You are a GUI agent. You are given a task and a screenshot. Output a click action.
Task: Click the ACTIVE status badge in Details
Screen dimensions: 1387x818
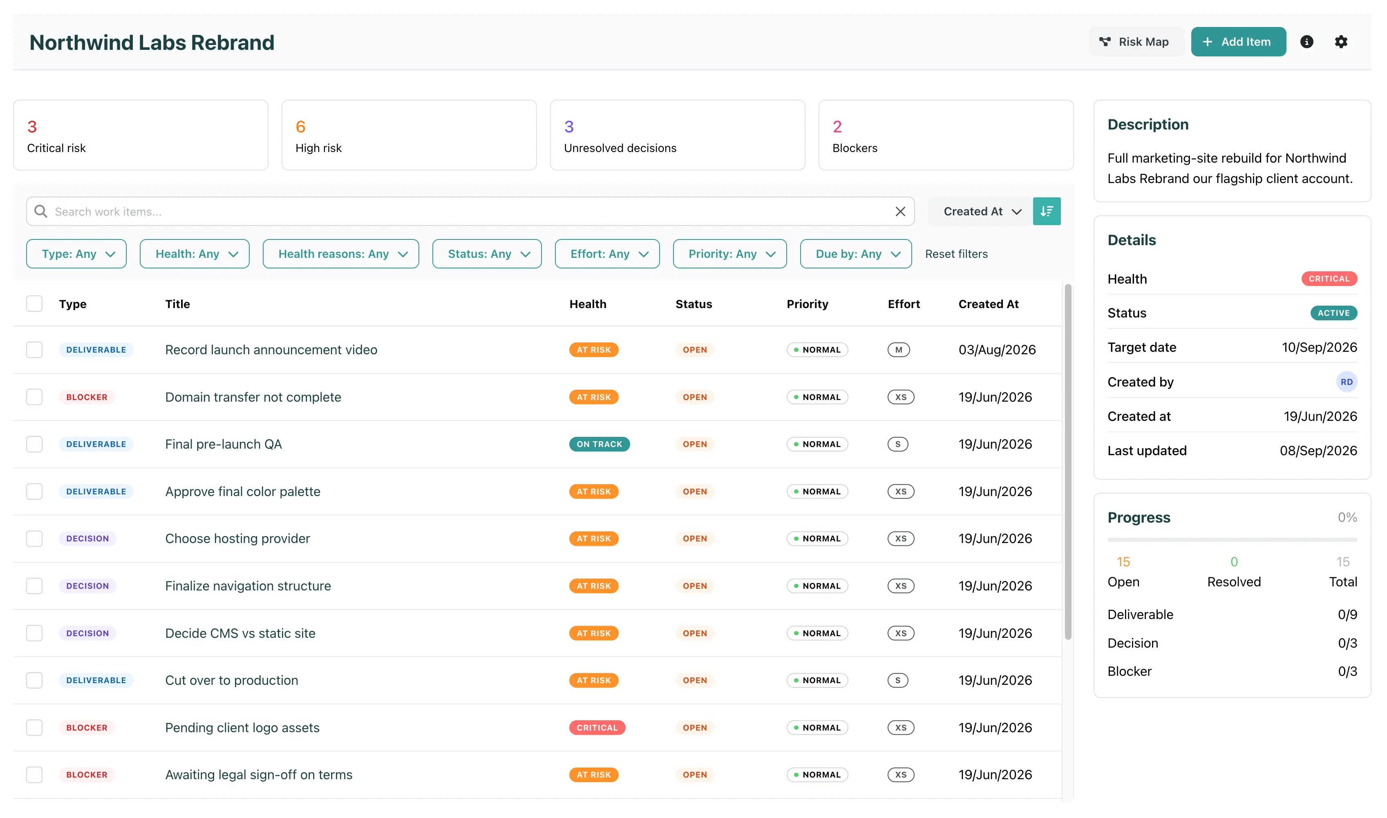1333,313
